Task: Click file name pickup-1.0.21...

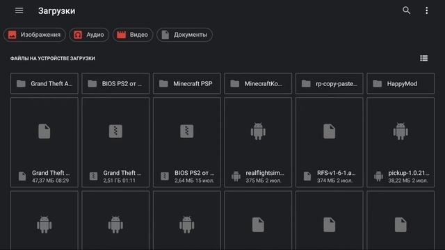Action: [409, 173]
